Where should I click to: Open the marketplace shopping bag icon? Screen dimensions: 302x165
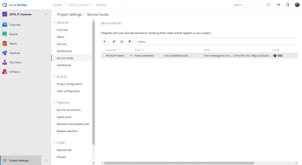[288, 5]
